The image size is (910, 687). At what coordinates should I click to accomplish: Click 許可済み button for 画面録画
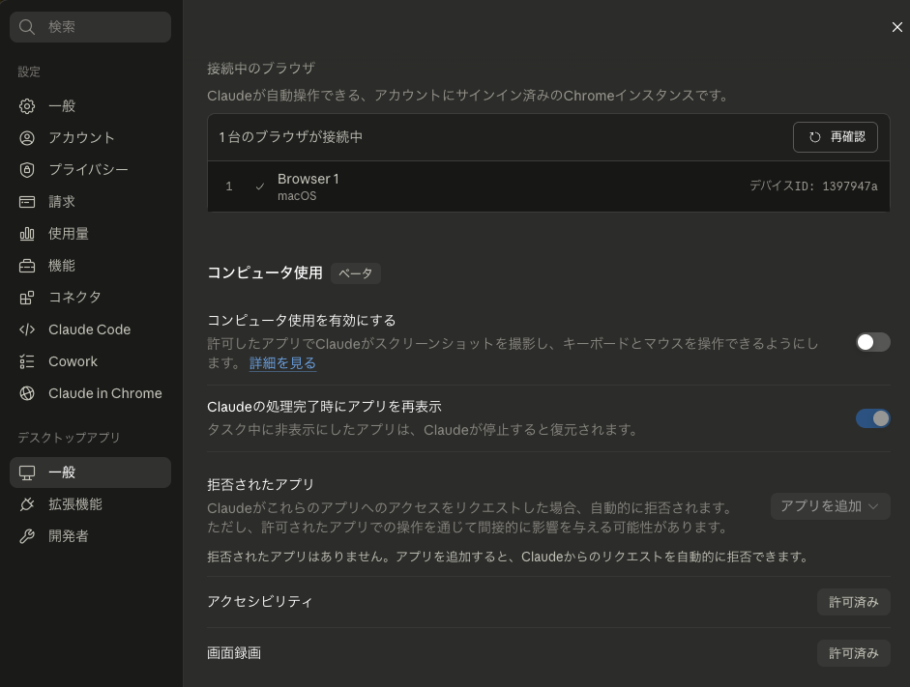point(853,653)
